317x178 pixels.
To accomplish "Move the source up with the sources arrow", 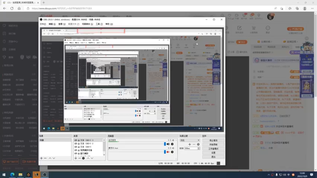I will coord(88,158).
